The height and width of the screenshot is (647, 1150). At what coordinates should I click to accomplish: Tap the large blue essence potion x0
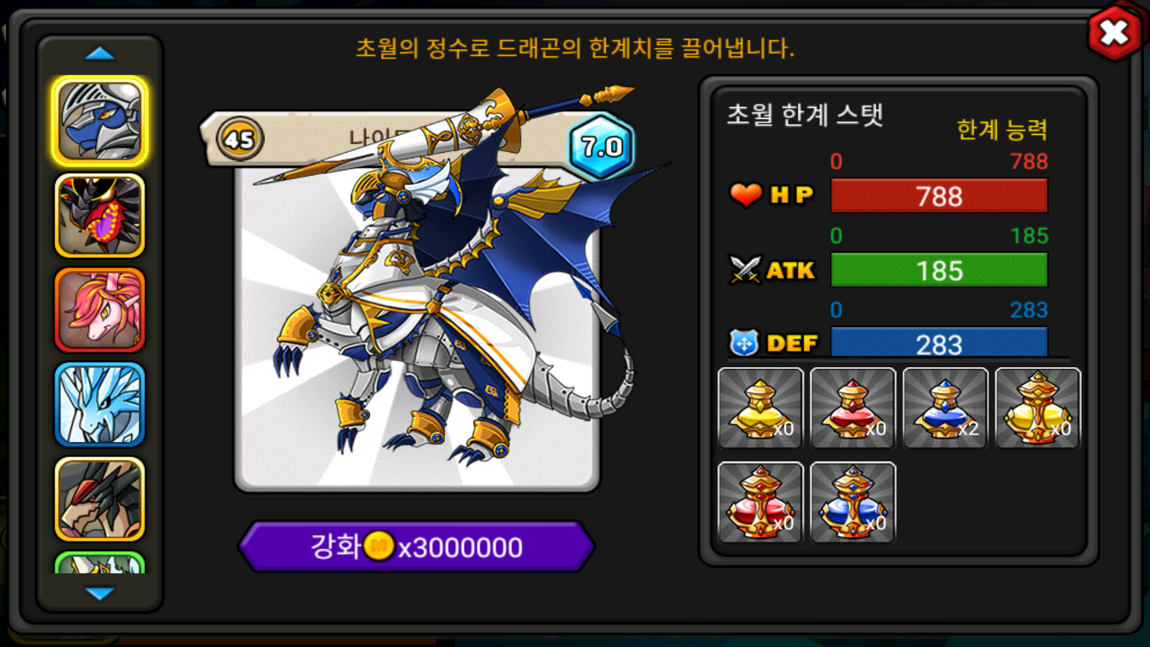tap(853, 502)
